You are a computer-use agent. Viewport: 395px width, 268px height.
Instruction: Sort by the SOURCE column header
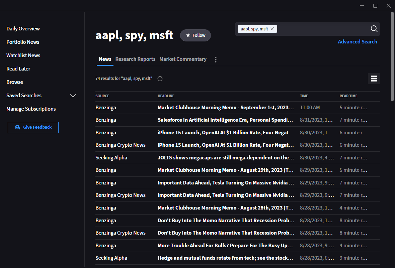pos(102,96)
